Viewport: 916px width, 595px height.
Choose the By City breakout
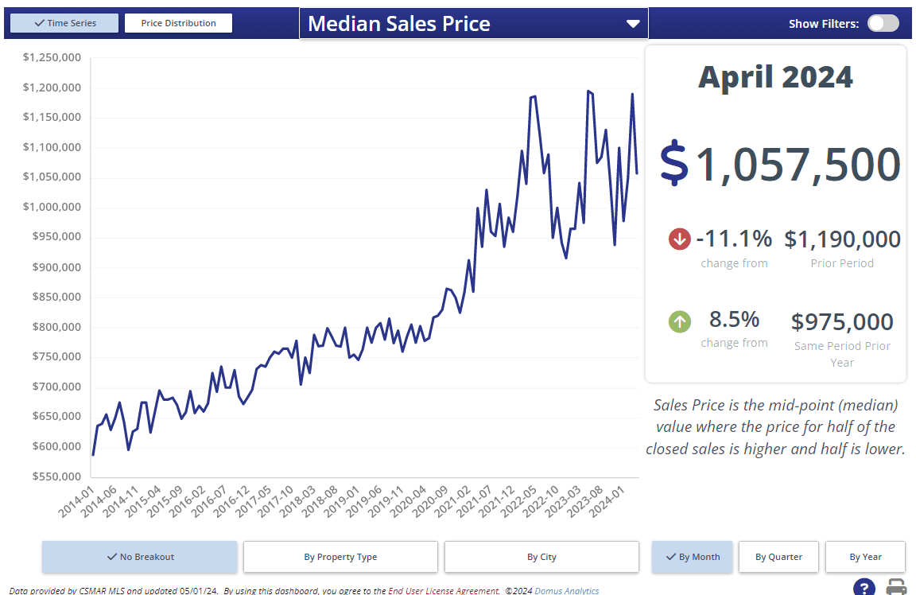point(541,557)
